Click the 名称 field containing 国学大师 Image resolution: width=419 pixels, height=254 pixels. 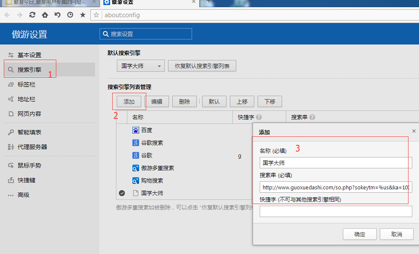[x=336, y=162]
